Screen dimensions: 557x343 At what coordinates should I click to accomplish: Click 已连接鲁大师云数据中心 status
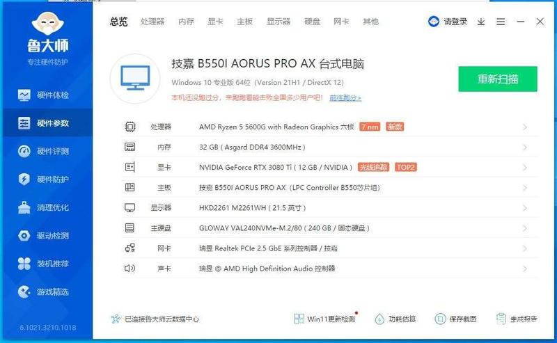162,319
